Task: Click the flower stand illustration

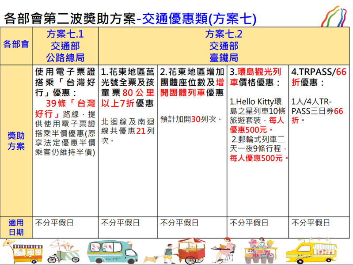Action: pyautogui.click(x=261, y=252)
